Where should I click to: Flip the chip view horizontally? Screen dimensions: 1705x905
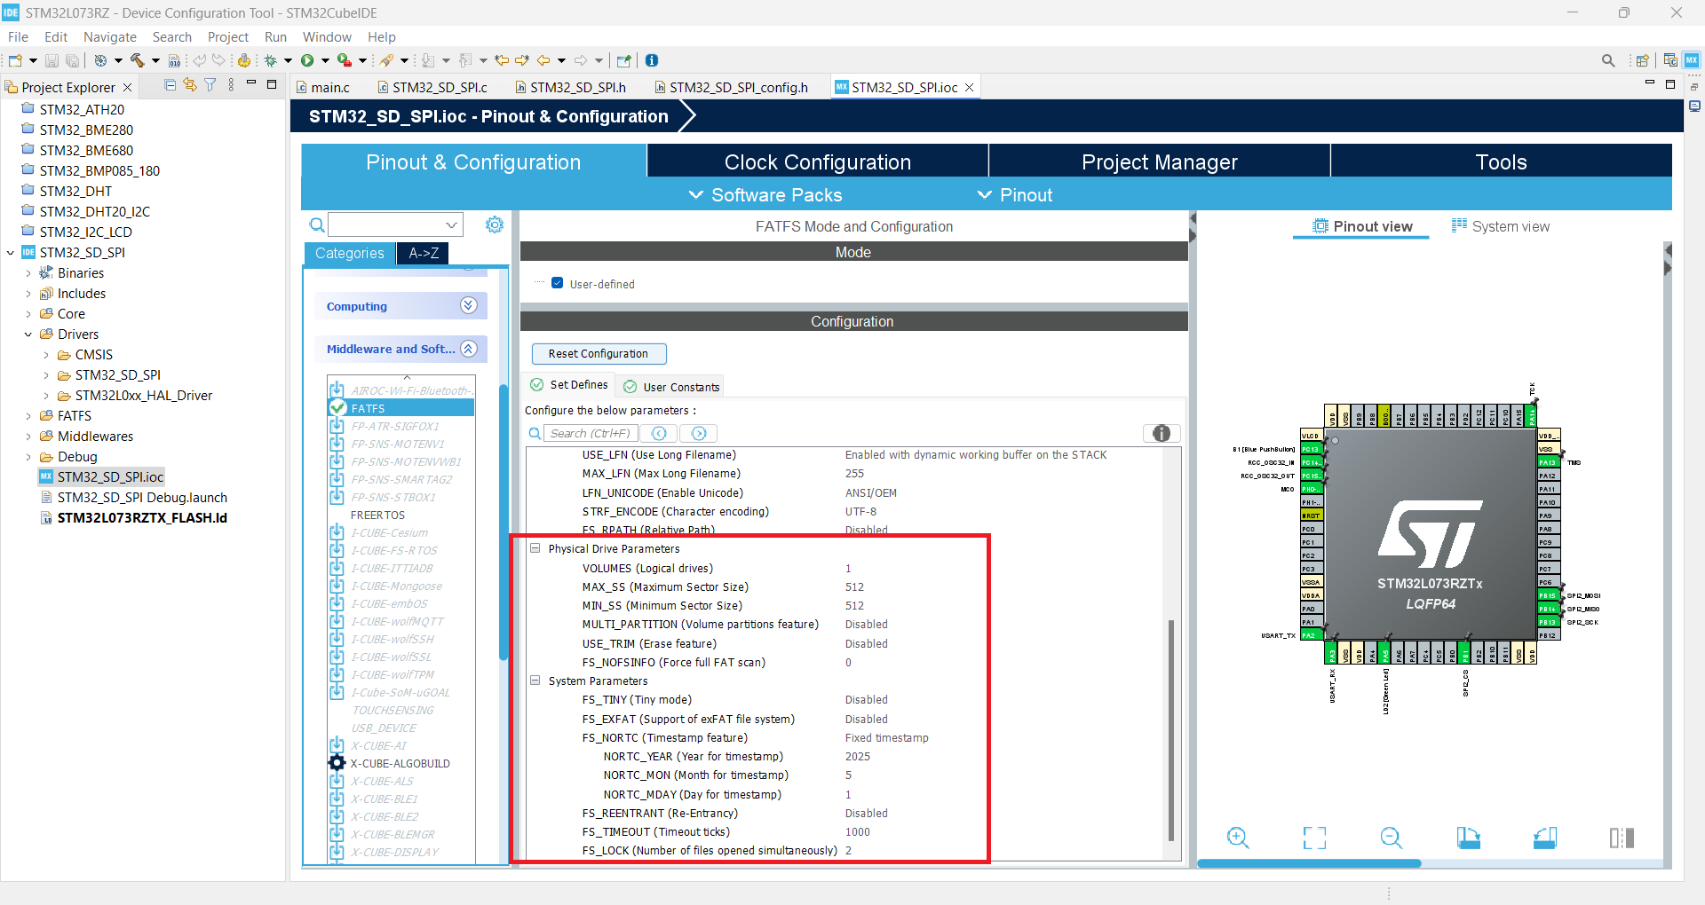[1622, 838]
